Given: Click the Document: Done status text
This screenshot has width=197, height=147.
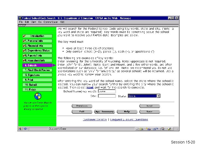Looking at the screenshot, I should tap(57, 129).
